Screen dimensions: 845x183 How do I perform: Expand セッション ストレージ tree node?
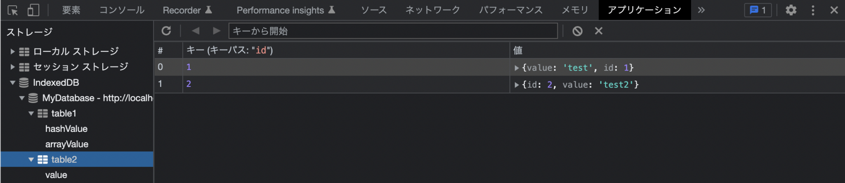(12, 67)
